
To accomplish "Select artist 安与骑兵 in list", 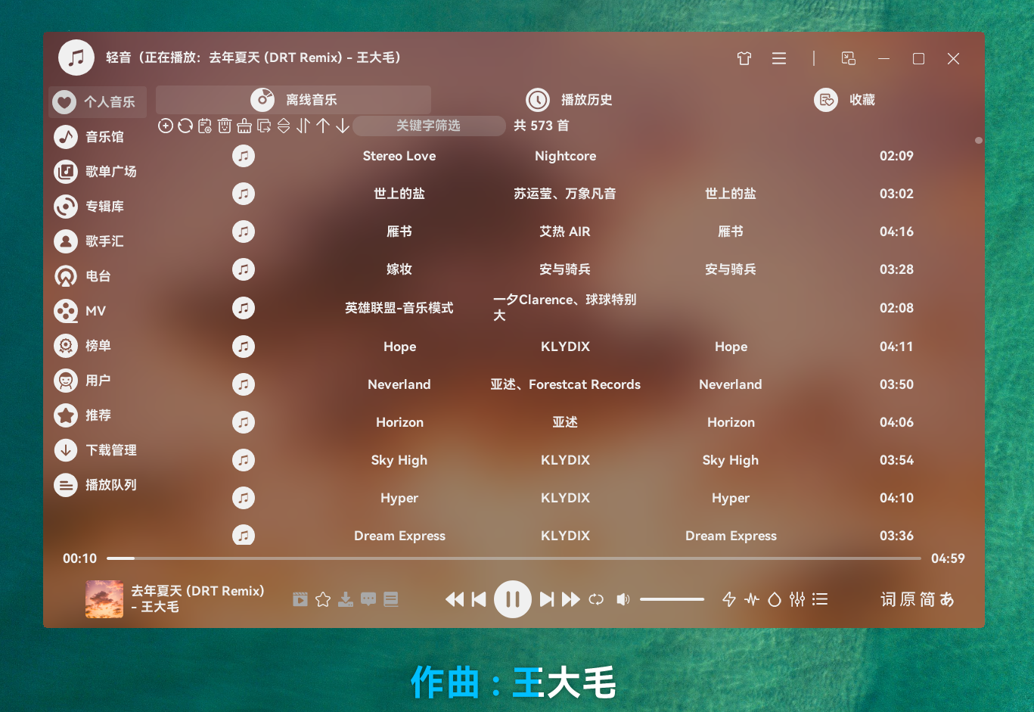I will pyautogui.click(x=565, y=269).
